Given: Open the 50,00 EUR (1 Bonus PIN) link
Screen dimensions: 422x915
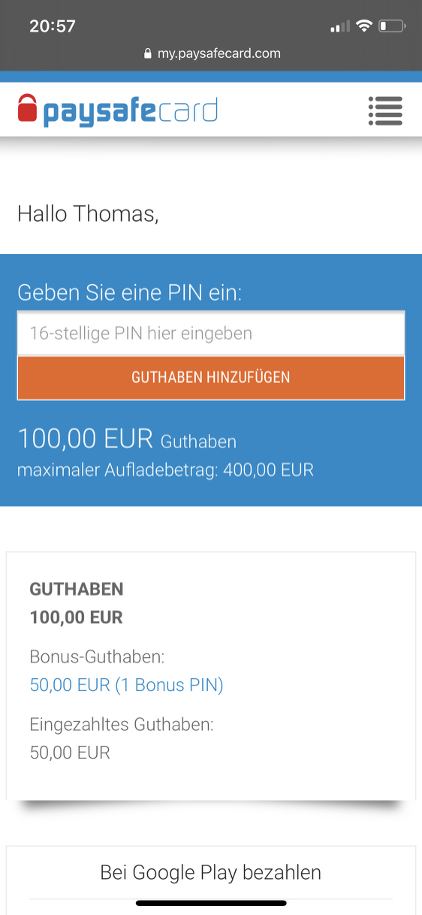Looking at the screenshot, I should (x=126, y=685).
